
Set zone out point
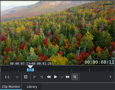(41, 77)
